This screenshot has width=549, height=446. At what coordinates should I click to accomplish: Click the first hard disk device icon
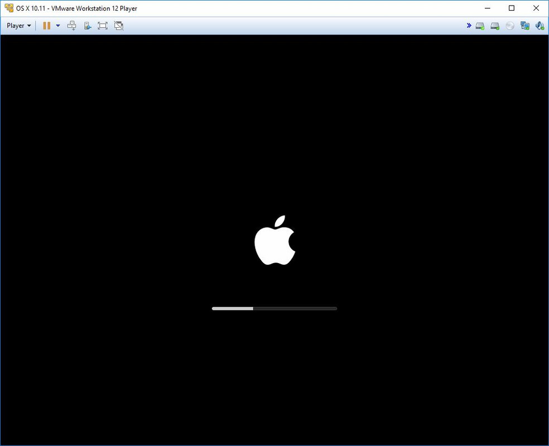(x=480, y=26)
